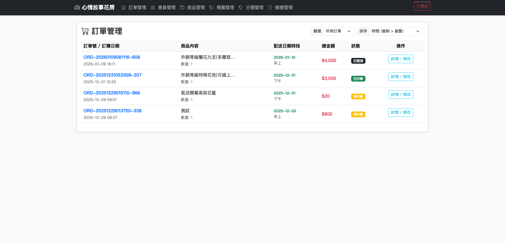Screen dimensions: 505x243
Task: Expand the 排序 時間 sort dropdown
Action: 396,31
